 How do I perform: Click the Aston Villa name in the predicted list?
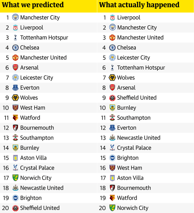33,158
